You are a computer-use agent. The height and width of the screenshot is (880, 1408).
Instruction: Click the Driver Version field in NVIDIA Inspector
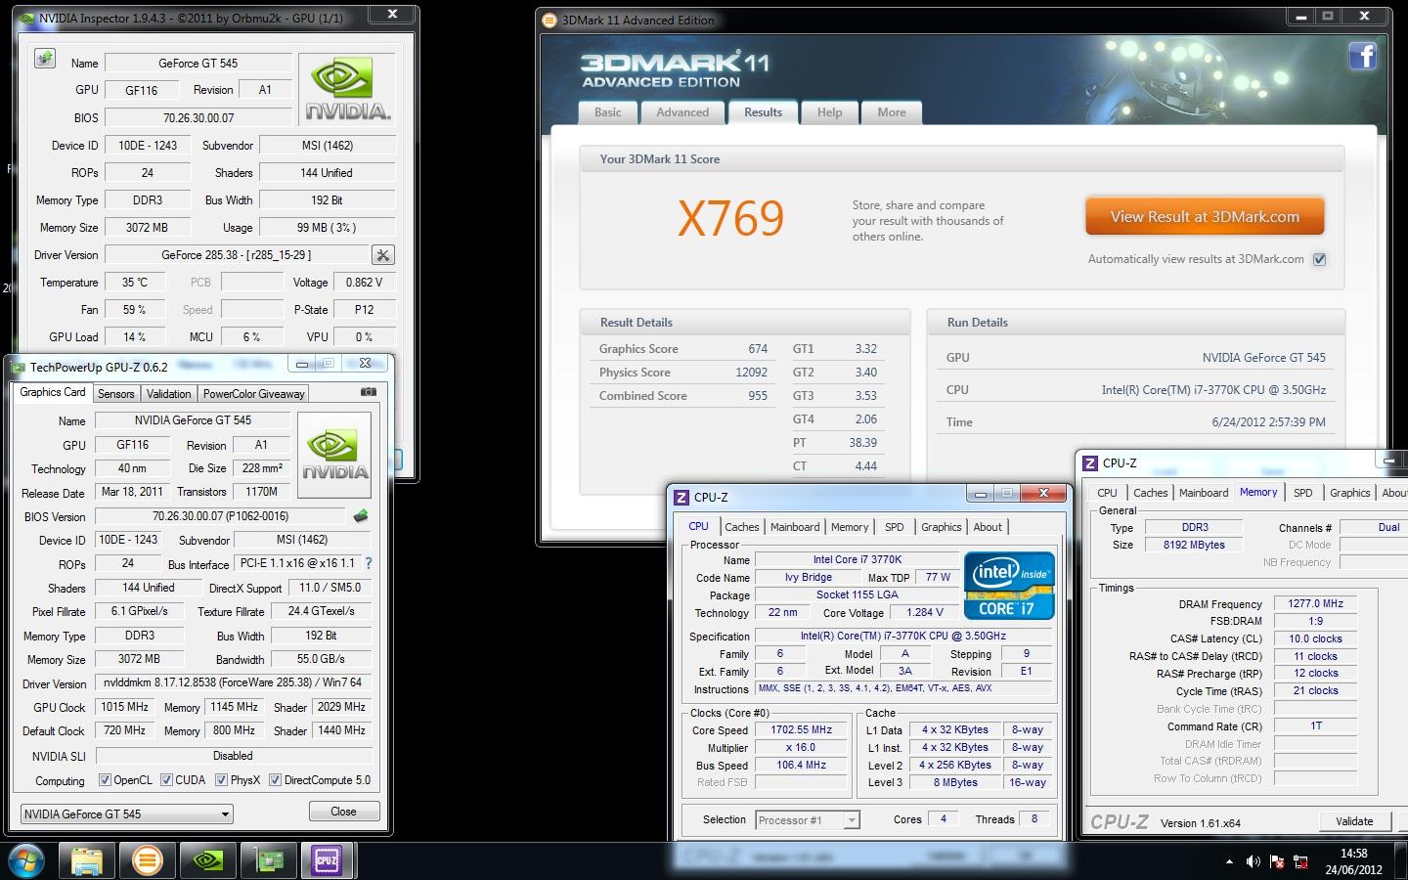237,254
